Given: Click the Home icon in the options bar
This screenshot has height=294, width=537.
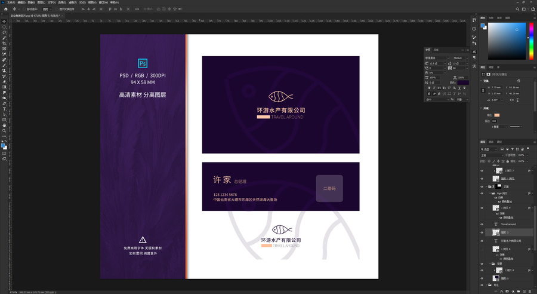Looking at the screenshot, I should click(x=5, y=9).
